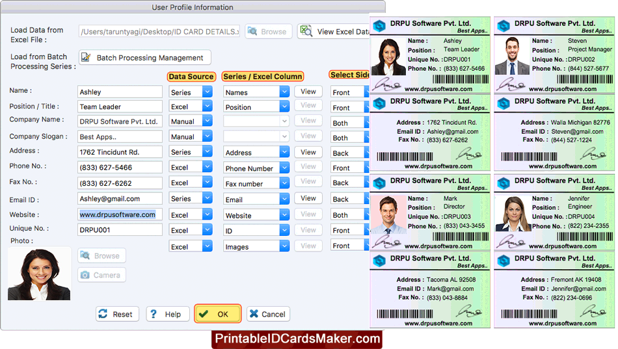
Task: Click the Company Name input field
Action: tap(120, 122)
